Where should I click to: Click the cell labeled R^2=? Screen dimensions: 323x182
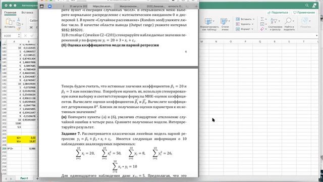(14, 149)
